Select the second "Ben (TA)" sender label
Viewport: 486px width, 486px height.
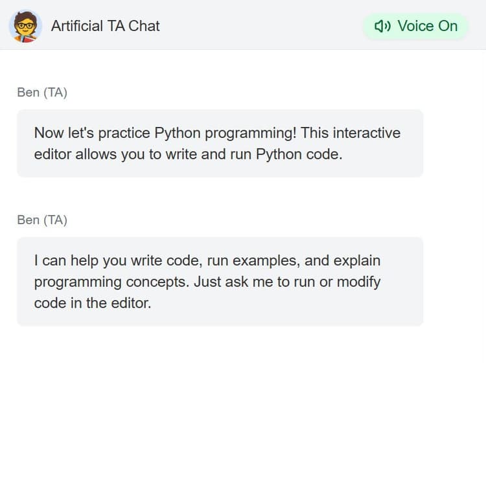(x=42, y=220)
